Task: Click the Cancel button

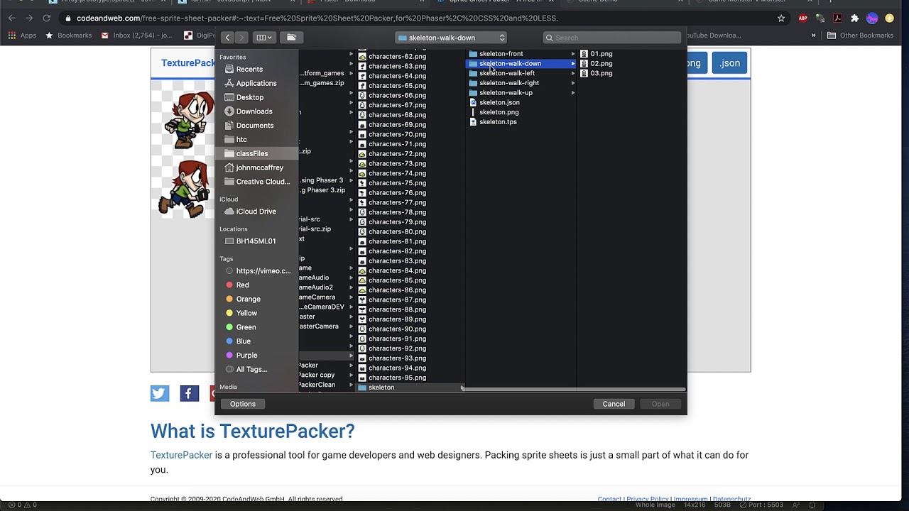Action: 614,404
